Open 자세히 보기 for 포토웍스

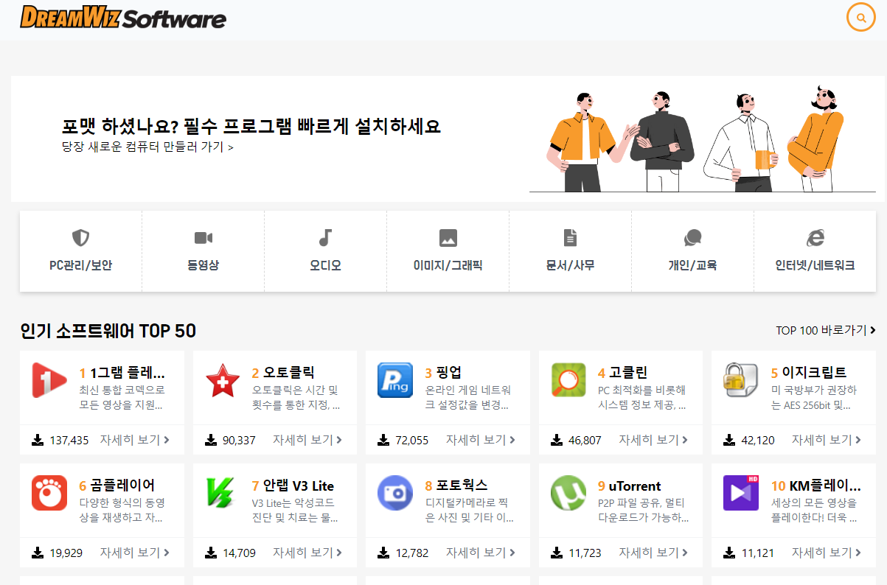point(481,553)
